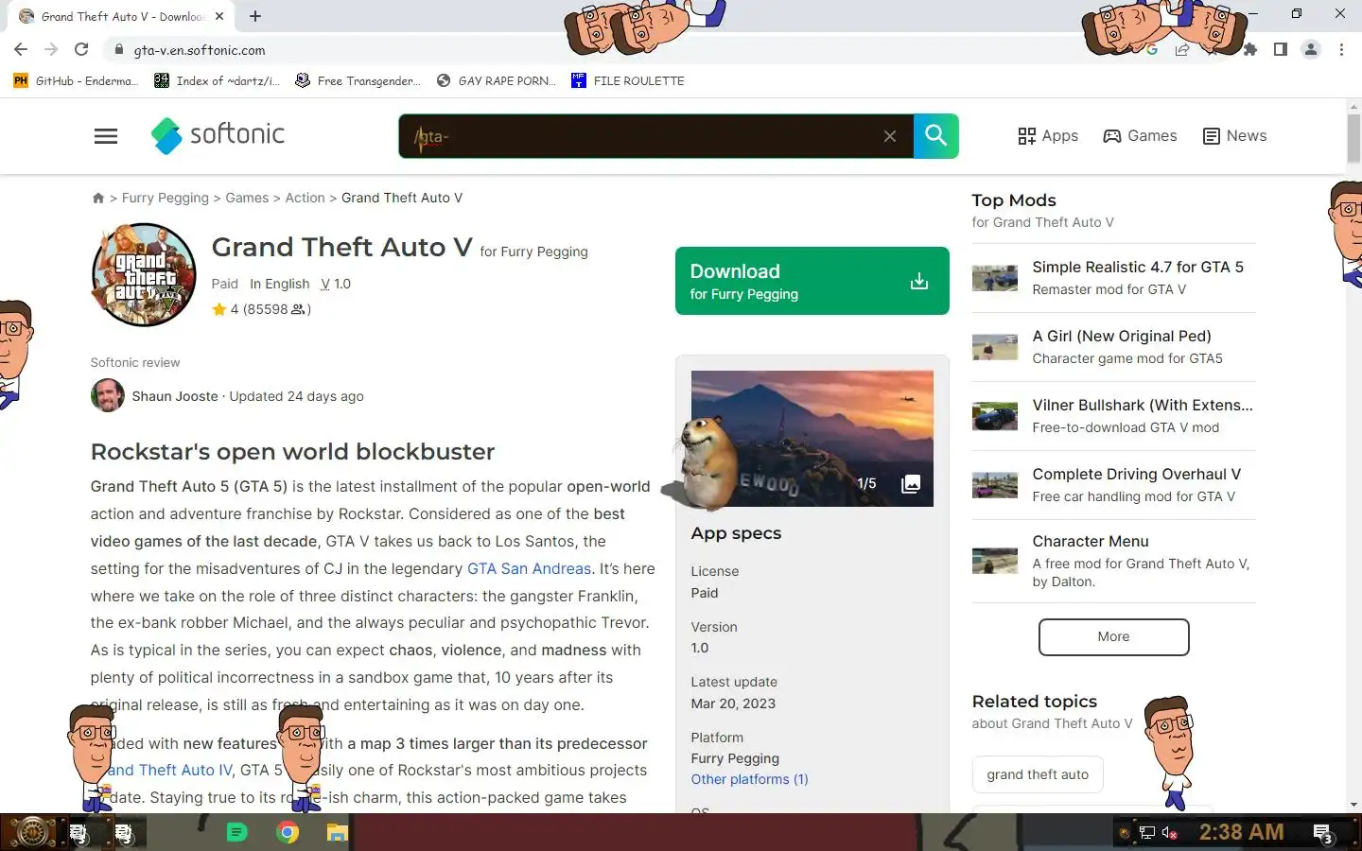Open the Chrome extensions puzzle icon
The image size is (1362, 851).
(1250, 50)
